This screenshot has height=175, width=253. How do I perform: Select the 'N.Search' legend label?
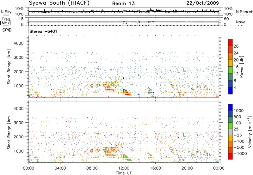[244, 12]
